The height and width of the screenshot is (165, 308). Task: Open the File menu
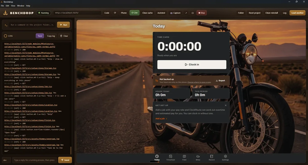(x=3, y=6)
